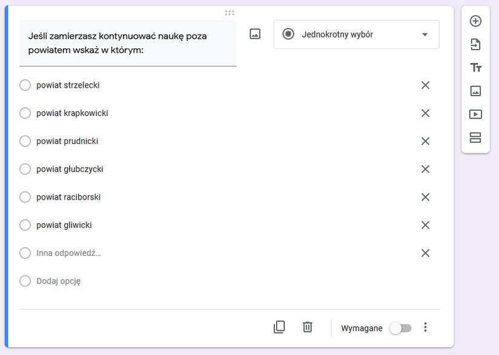The width and height of the screenshot is (499, 355).
Task: Click Dodaj opcję to add an option
Action: 59,281
